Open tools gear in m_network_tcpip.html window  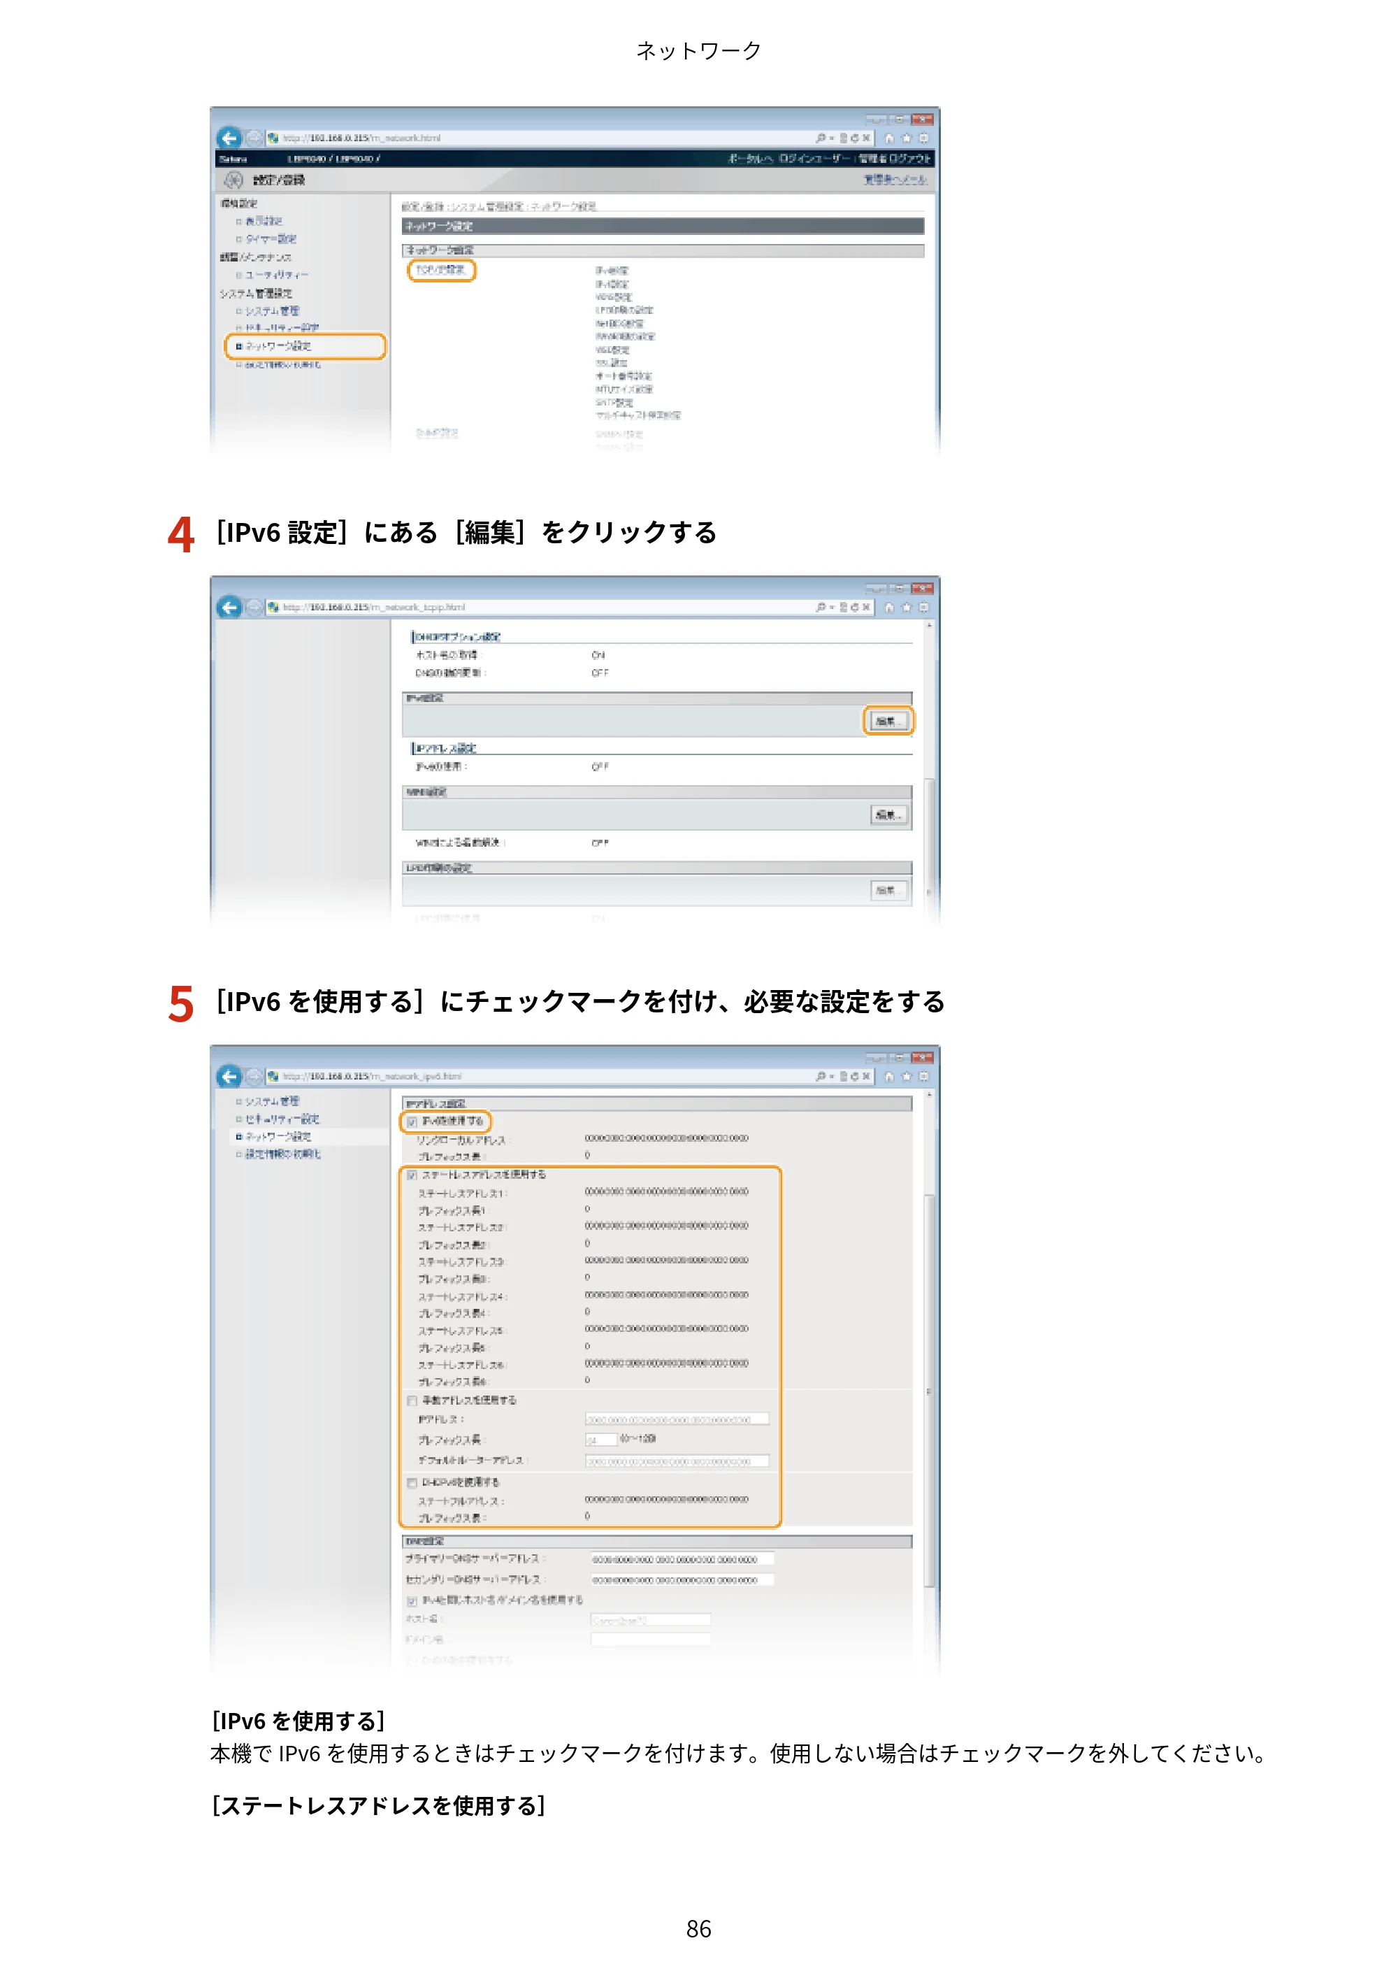coord(923,608)
